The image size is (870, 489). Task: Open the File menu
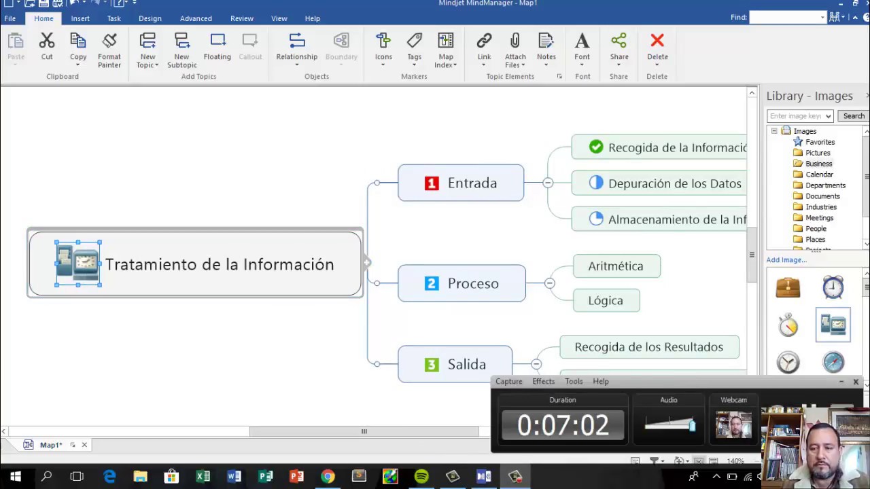click(10, 18)
